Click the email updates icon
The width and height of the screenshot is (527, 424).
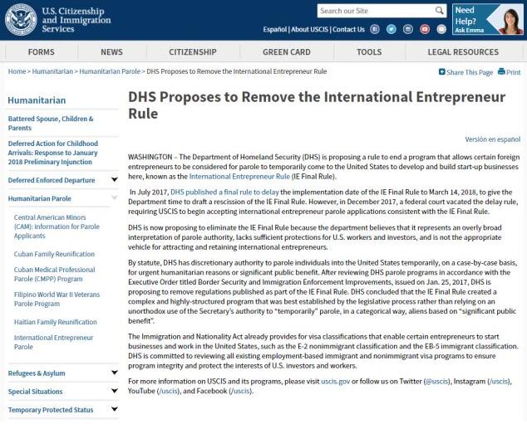click(x=441, y=29)
